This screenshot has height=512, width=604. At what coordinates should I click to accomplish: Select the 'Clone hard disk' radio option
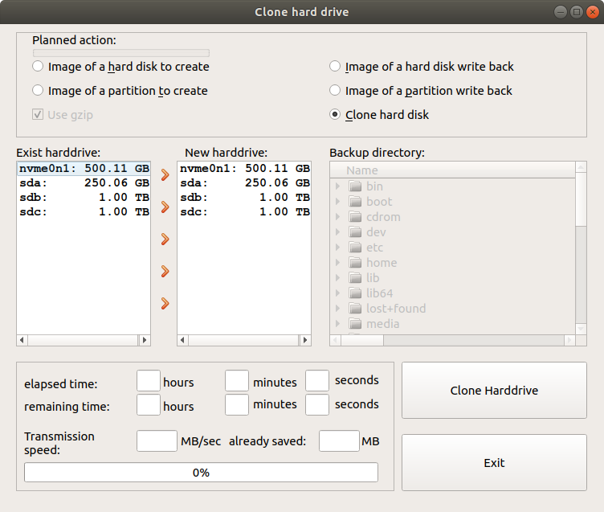(379, 114)
